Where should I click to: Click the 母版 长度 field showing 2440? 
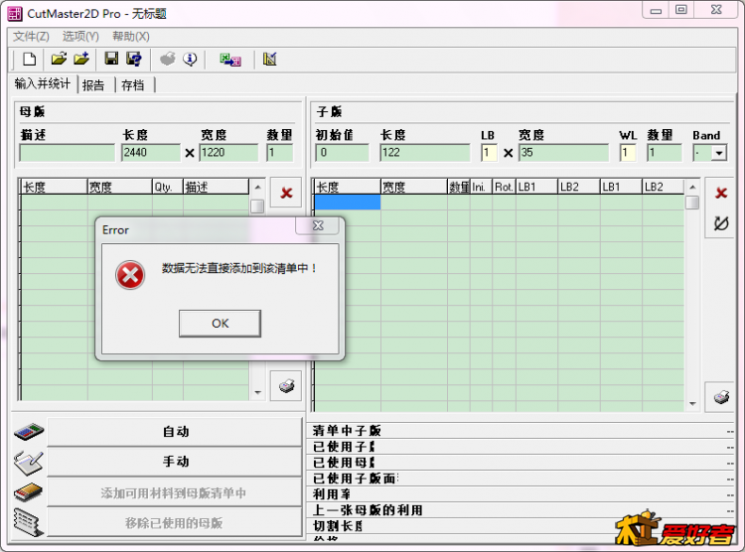151,153
